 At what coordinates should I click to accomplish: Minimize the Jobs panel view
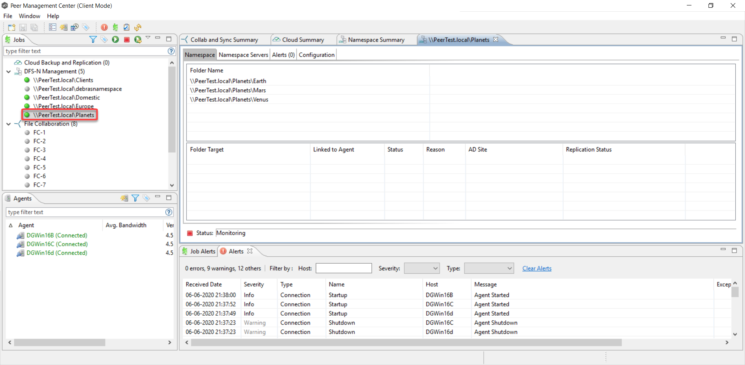tap(158, 38)
